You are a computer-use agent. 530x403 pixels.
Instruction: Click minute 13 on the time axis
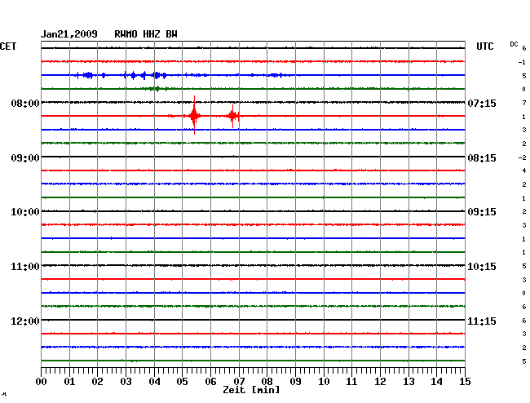[x=409, y=382]
